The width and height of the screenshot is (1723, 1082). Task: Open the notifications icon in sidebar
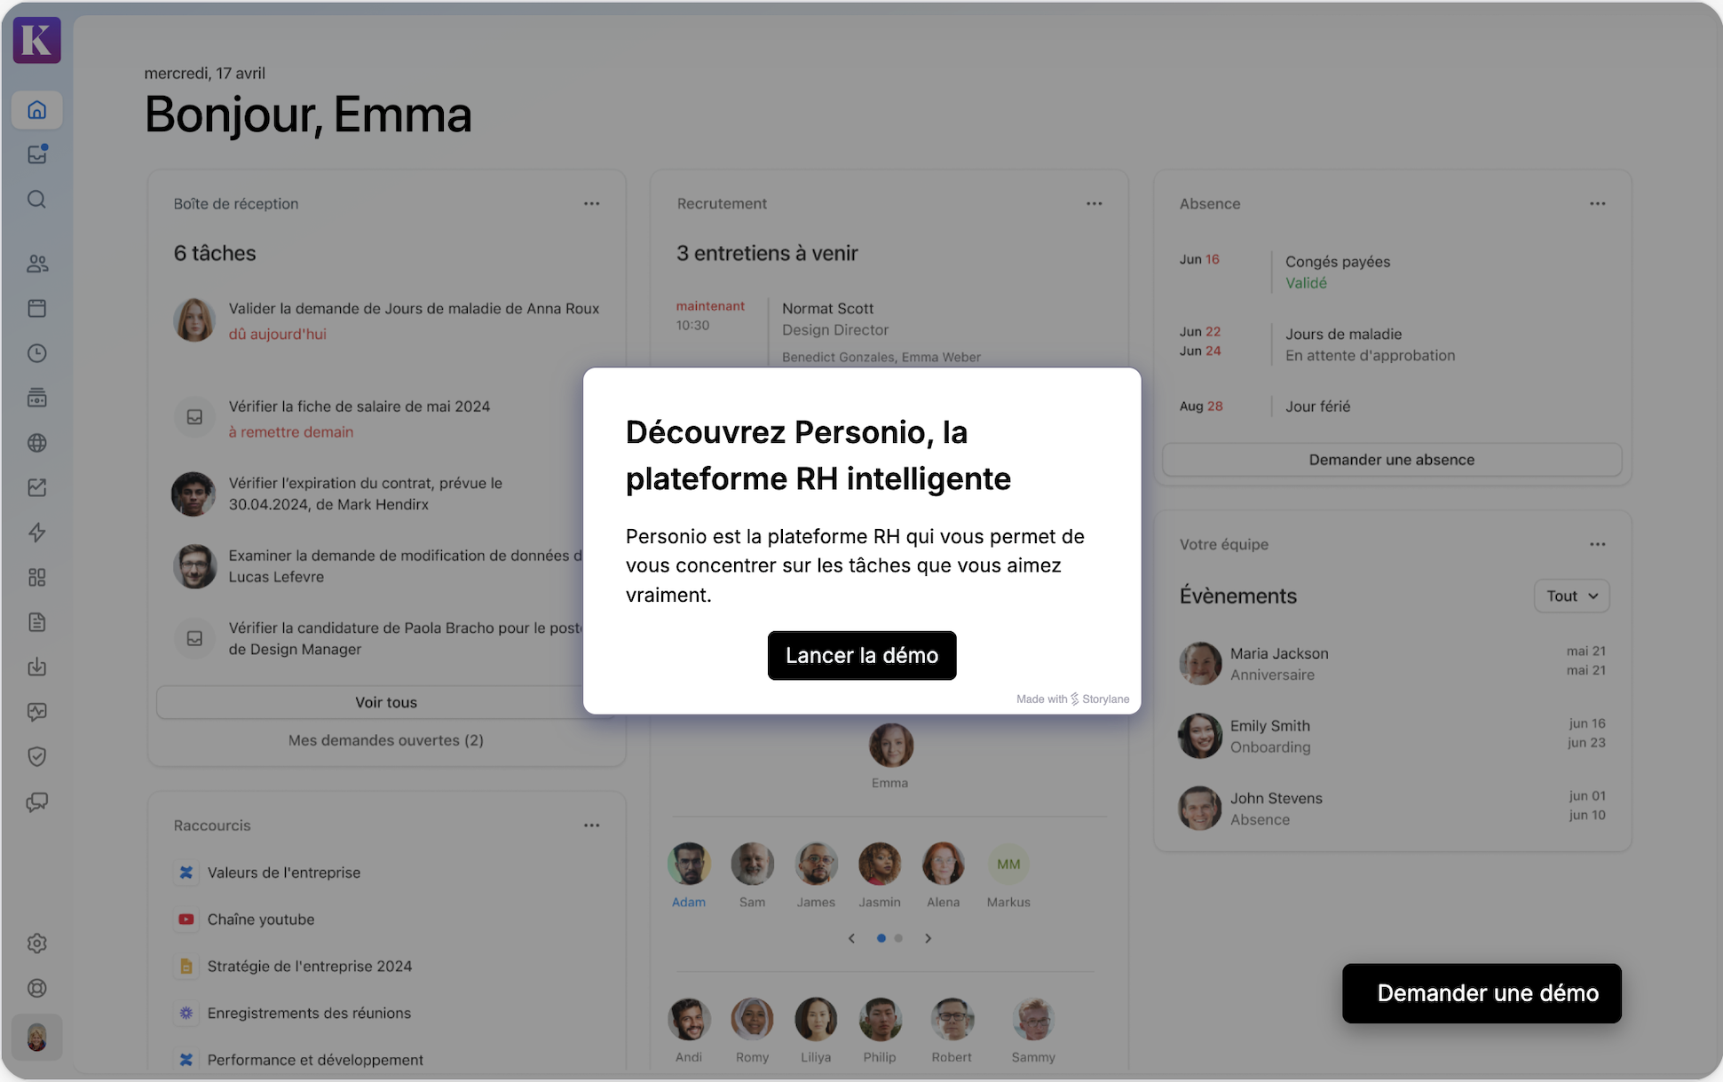[36, 154]
